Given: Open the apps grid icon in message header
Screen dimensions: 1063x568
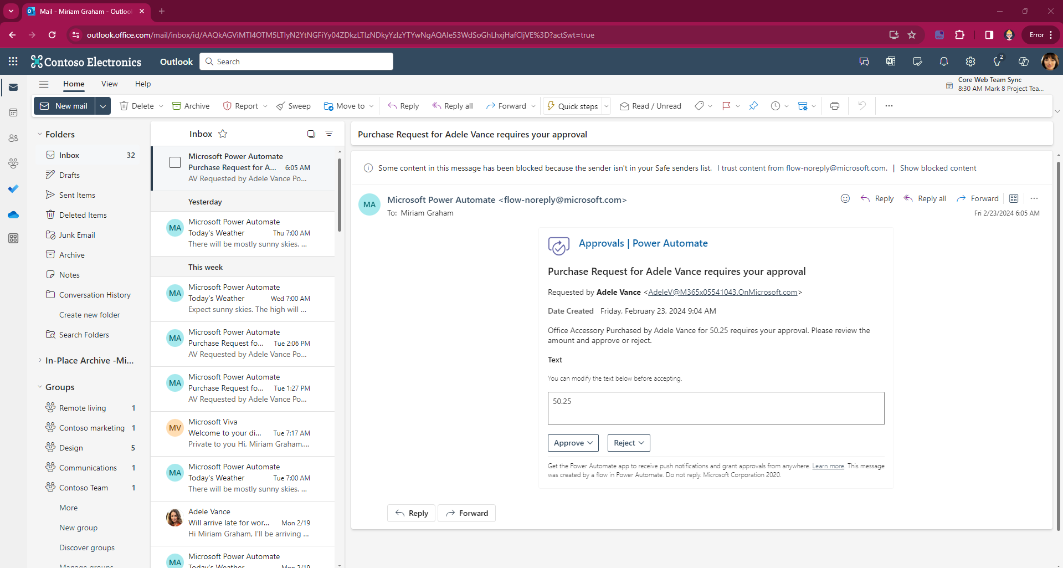Looking at the screenshot, I should tap(1014, 198).
